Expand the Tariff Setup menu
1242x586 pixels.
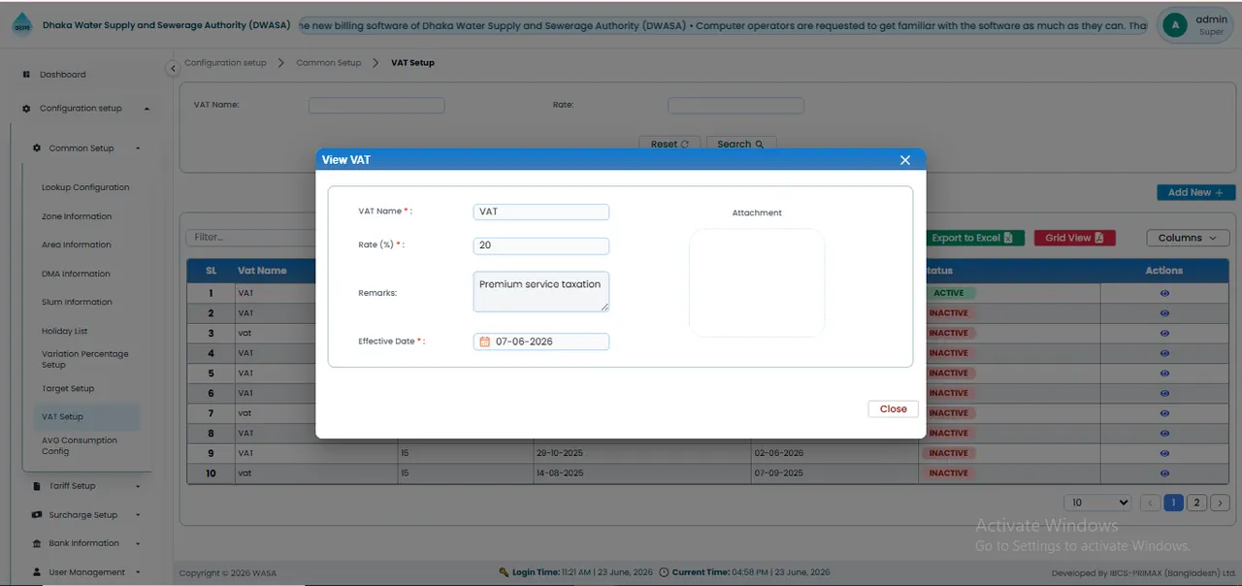(x=138, y=486)
